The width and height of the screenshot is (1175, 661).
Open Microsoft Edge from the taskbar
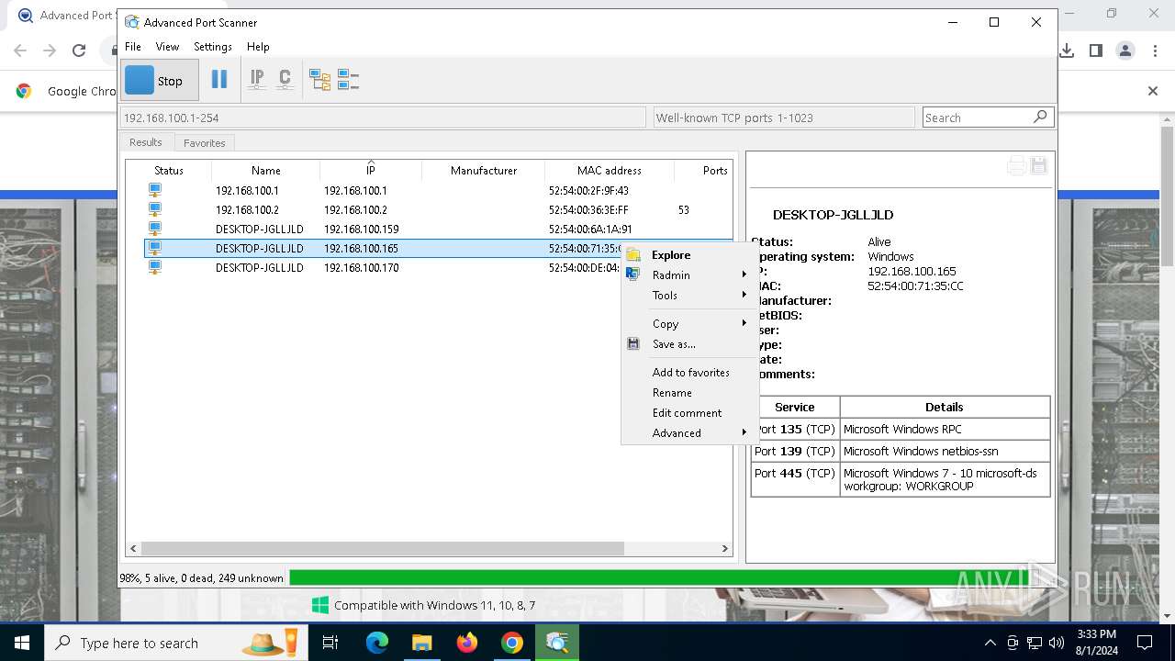(x=377, y=643)
